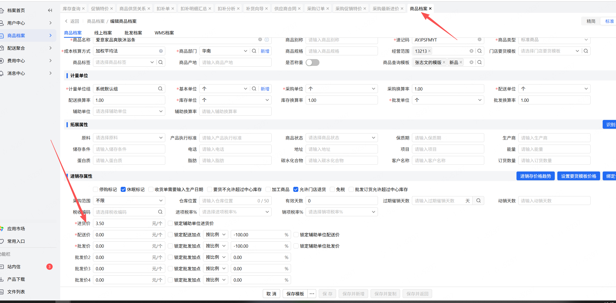Image resolution: width=616 pixels, height=303 pixels.
Task: Switch to the 线上档案 tab
Action: click(x=103, y=33)
